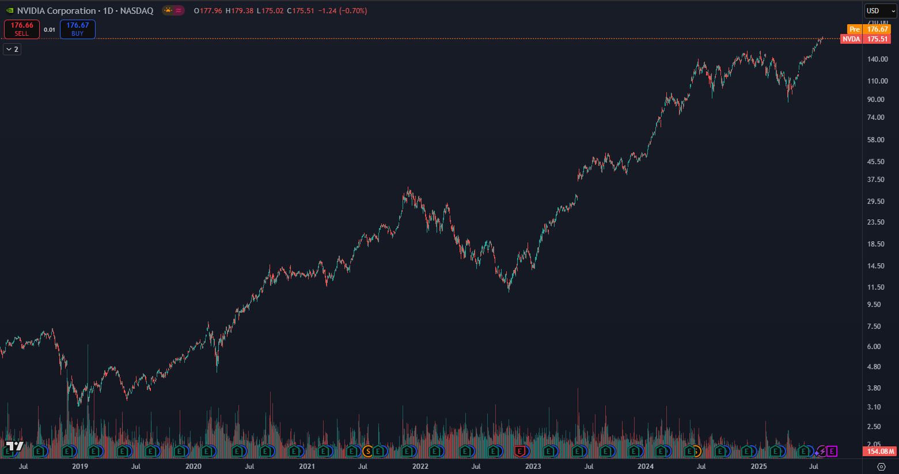The width and height of the screenshot is (899, 474).
Task: Click the TradingView logo
Action: pos(15,446)
